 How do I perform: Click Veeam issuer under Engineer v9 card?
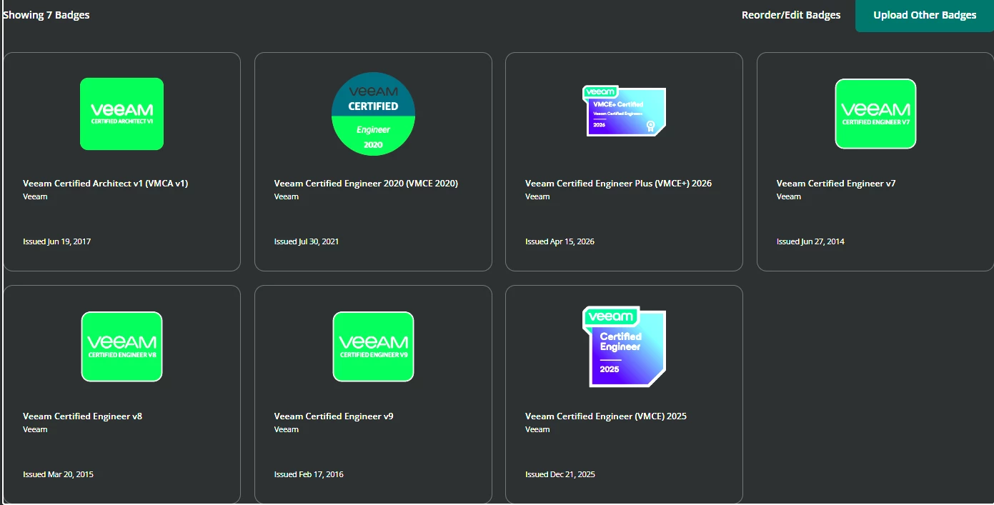(x=287, y=429)
